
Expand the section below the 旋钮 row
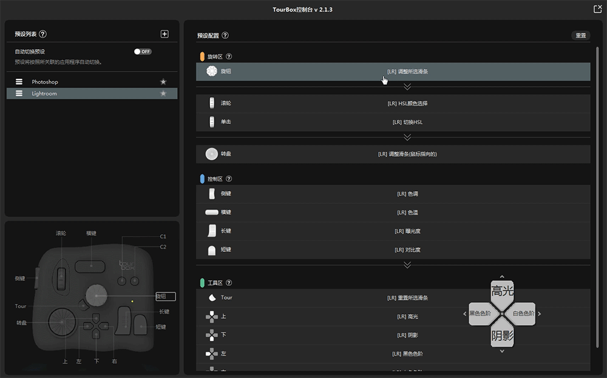(x=407, y=87)
